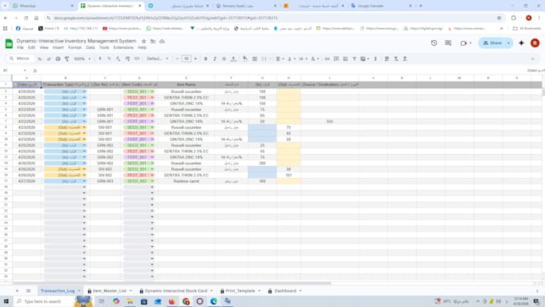The image size is (545, 307).
Task: Open the Format menu
Action: 75,47
